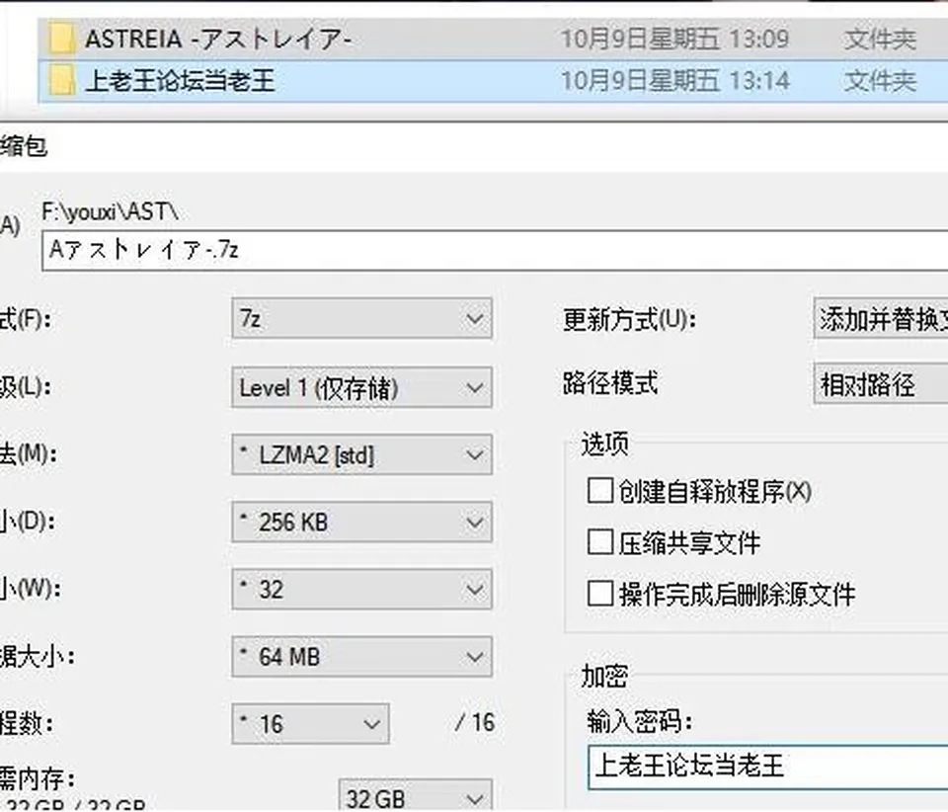The width and height of the screenshot is (948, 812).
Task: Open the thread count dropdown showing 16
Action: pos(310,723)
